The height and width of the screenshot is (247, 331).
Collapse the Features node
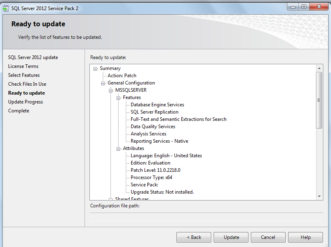click(x=119, y=98)
